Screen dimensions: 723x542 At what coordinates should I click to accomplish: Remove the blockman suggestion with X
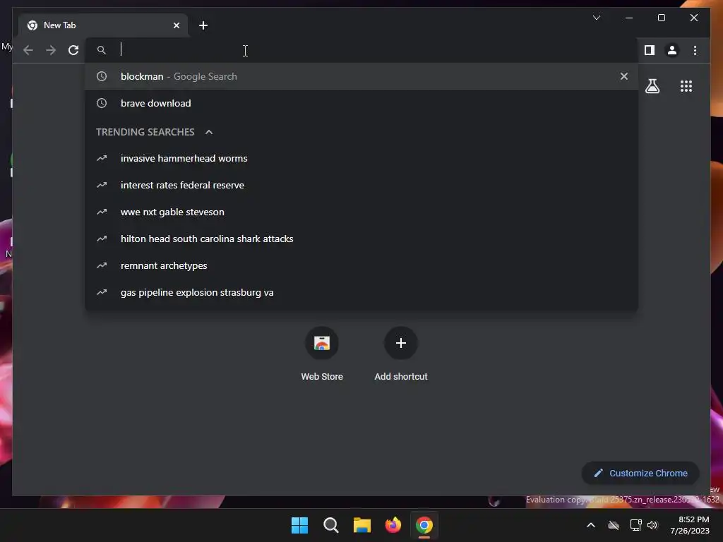624,76
